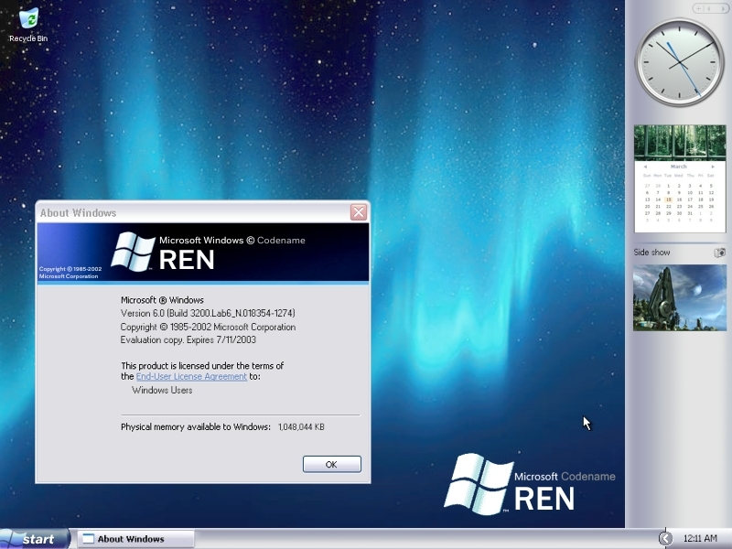
Task: Expand hidden system tray icons arrow
Action: (x=665, y=539)
